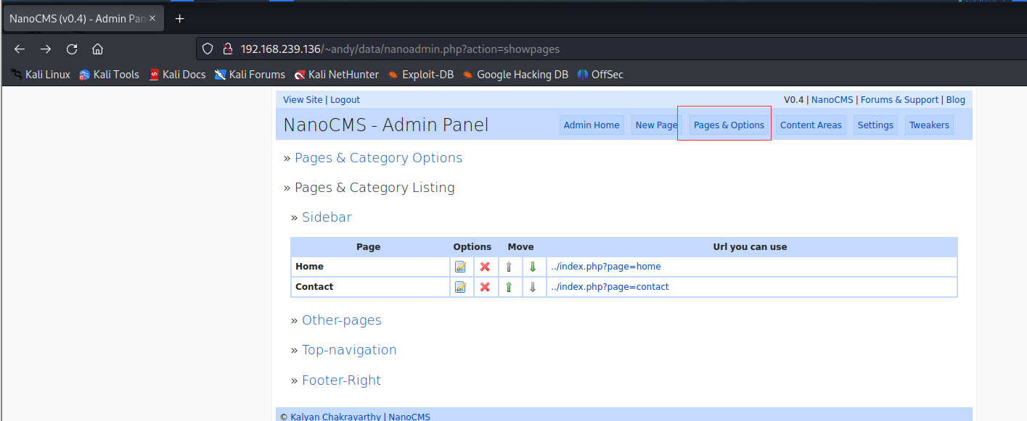Select Pages & Options menu item

[x=729, y=125]
